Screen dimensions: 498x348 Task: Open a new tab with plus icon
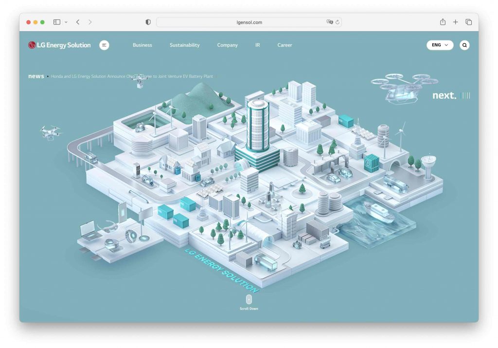[455, 22]
